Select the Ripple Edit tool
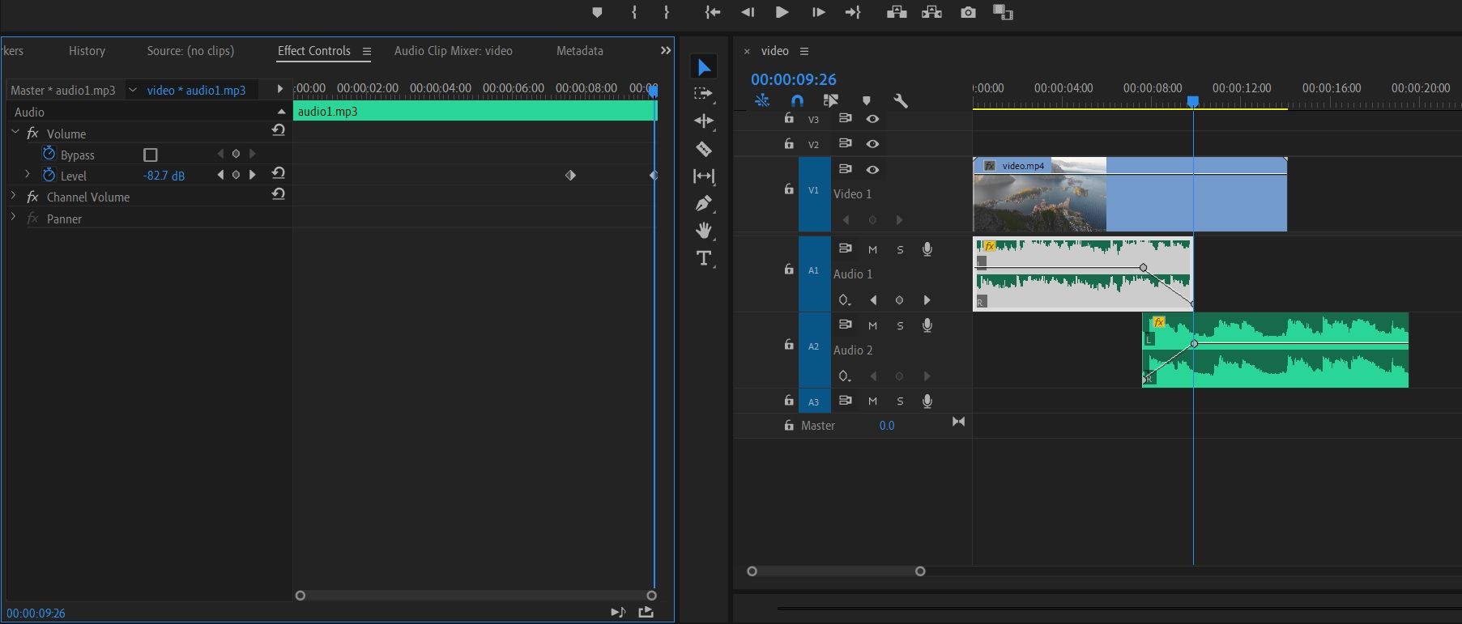The width and height of the screenshot is (1462, 624). [x=704, y=121]
